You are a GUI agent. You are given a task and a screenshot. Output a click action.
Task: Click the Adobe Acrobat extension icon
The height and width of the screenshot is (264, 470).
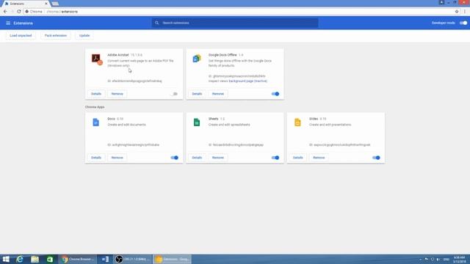pyautogui.click(x=97, y=59)
